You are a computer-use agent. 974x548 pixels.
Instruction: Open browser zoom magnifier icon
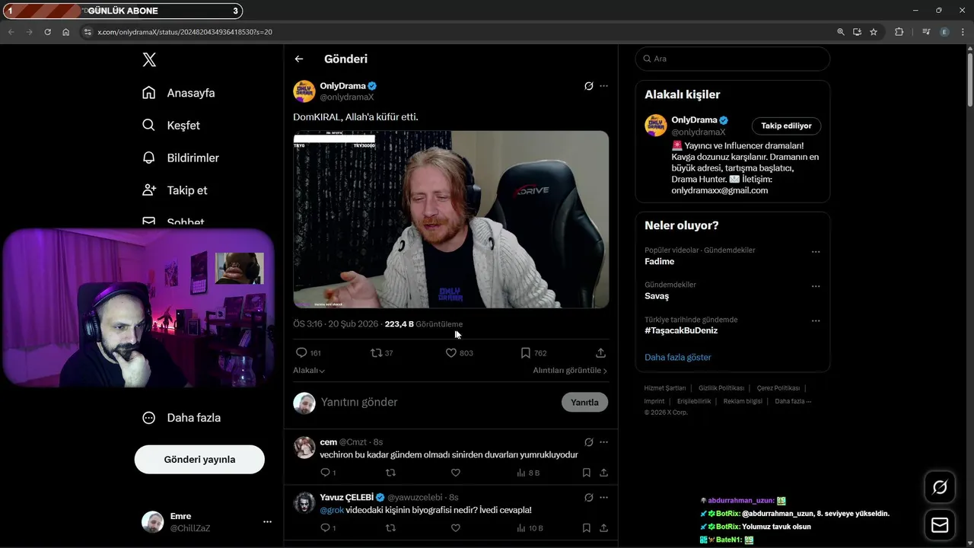point(841,32)
